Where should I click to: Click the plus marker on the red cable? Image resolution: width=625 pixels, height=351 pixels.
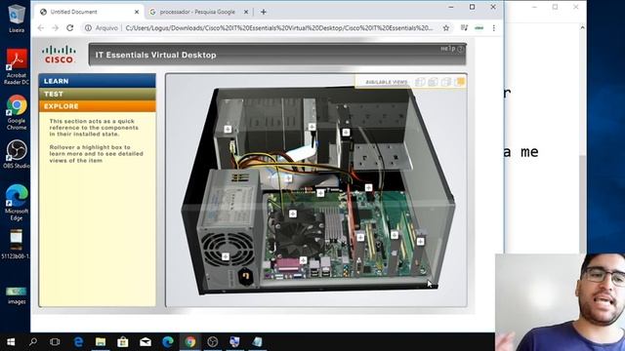(x=369, y=187)
